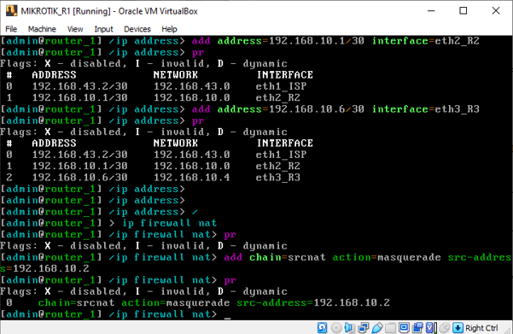Click the 'action=masquerade' text in rule 0

tap(175, 302)
